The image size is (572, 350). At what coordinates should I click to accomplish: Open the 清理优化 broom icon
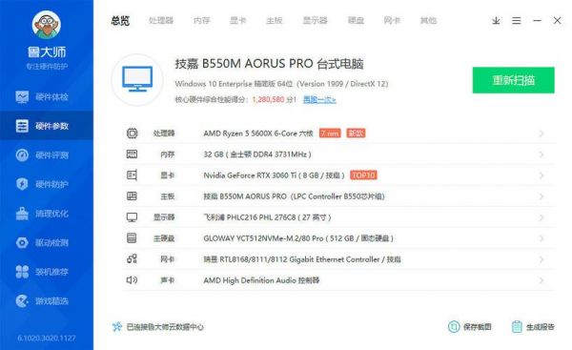pyautogui.click(x=22, y=214)
